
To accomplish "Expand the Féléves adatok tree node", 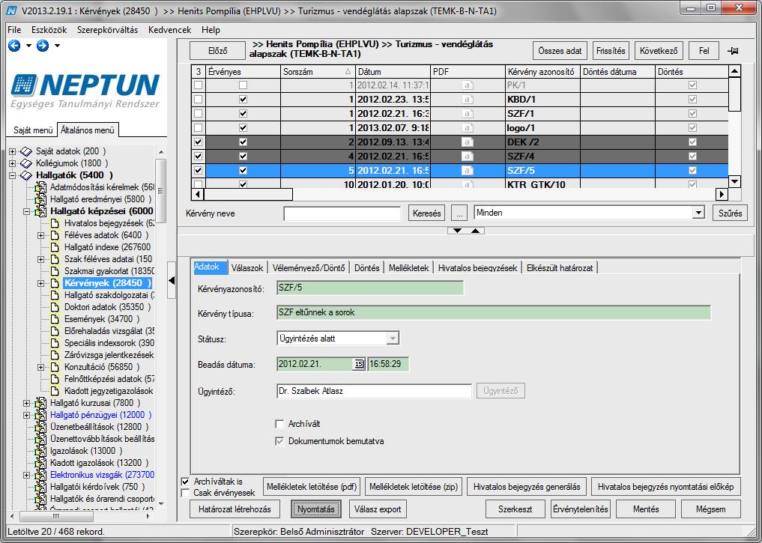I will (40, 236).
